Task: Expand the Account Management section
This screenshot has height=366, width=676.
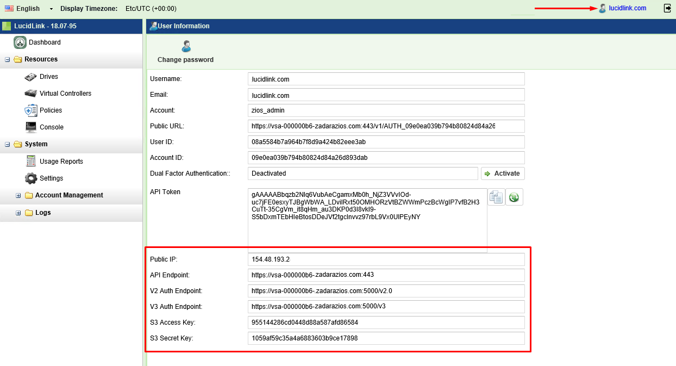Action: [18, 195]
